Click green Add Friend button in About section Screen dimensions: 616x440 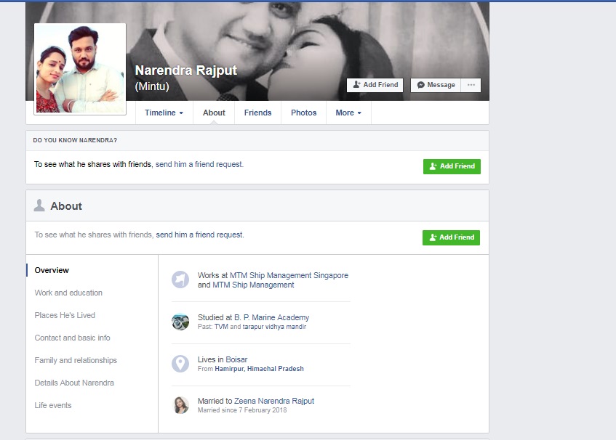(x=451, y=237)
